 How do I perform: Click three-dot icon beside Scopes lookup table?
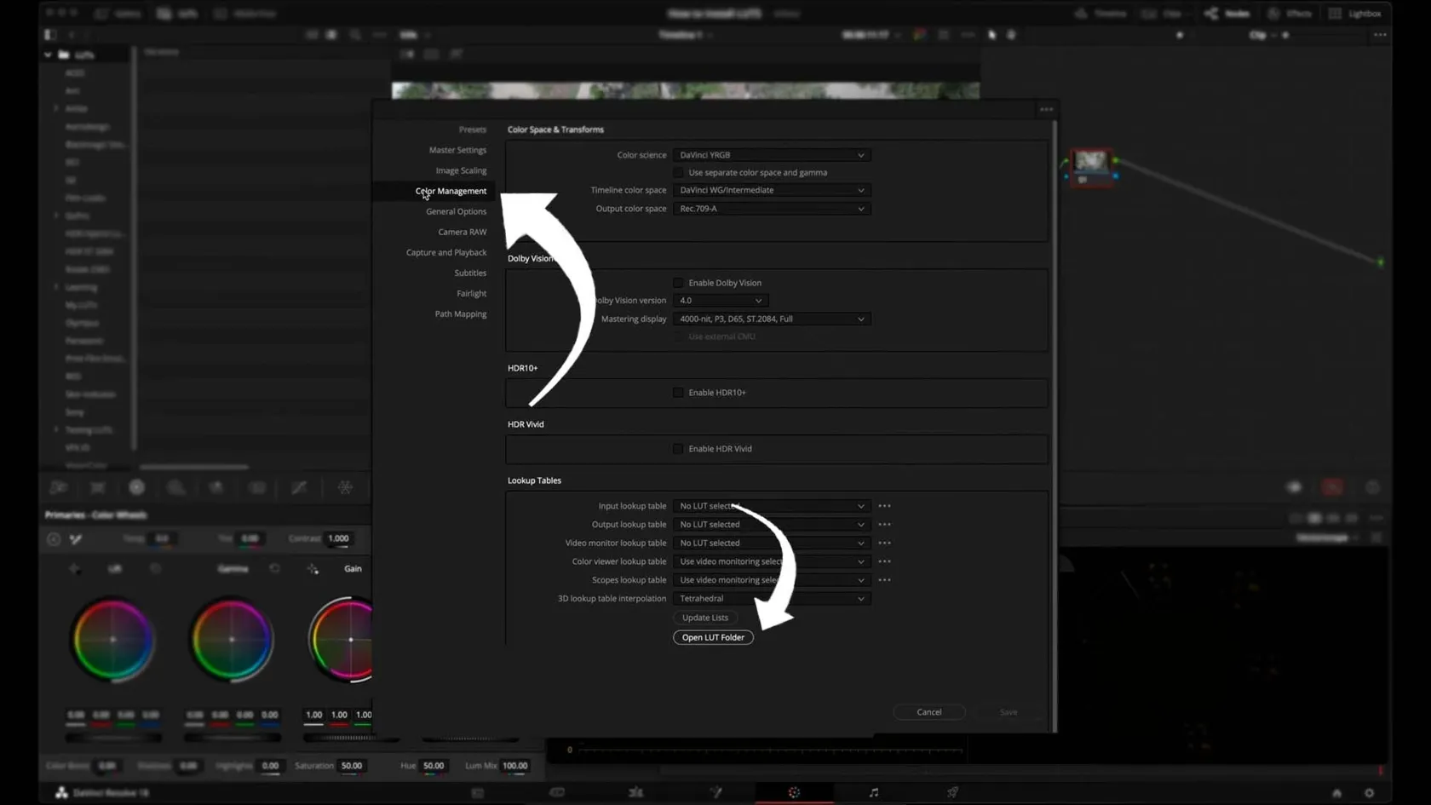[x=884, y=580]
